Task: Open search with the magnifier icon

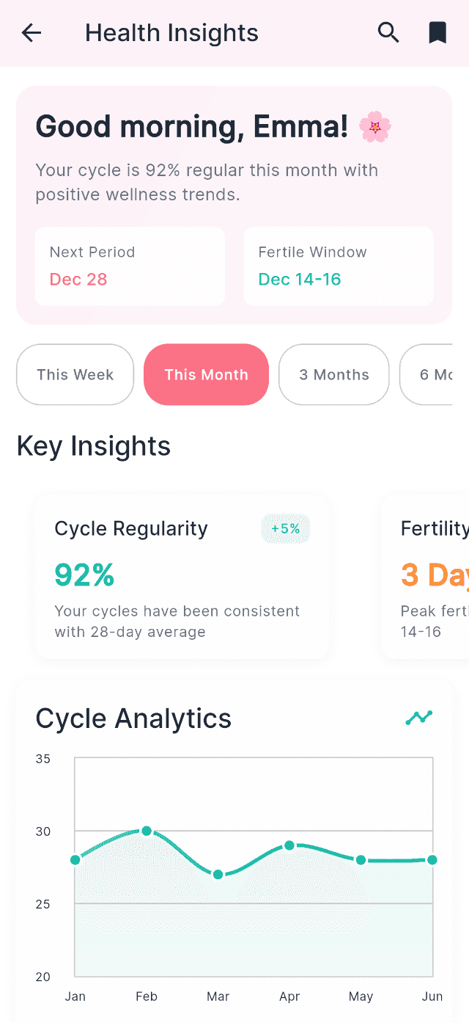Action: coord(388,33)
